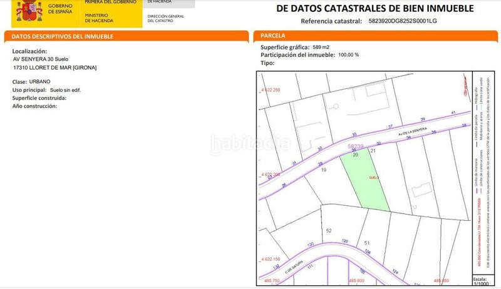Click cadastral reference 5823920DG8252S0001LG
501x289 pixels.
pos(402,21)
